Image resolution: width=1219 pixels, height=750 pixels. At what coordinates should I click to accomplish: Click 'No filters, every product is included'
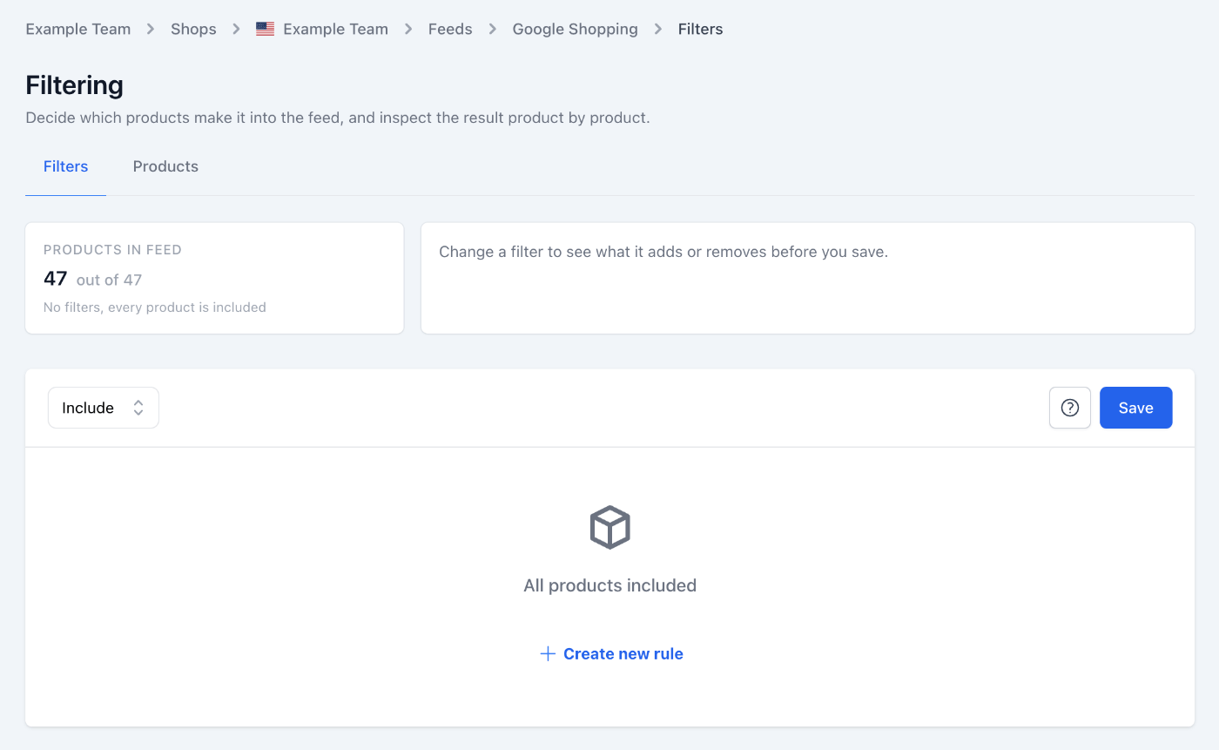pyautogui.click(x=155, y=307)
